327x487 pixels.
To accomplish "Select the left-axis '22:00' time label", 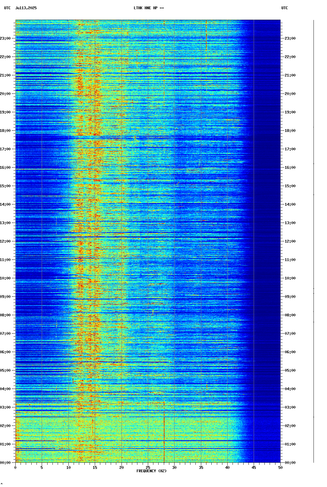I will pyautogui.click(x=5, y=57).
